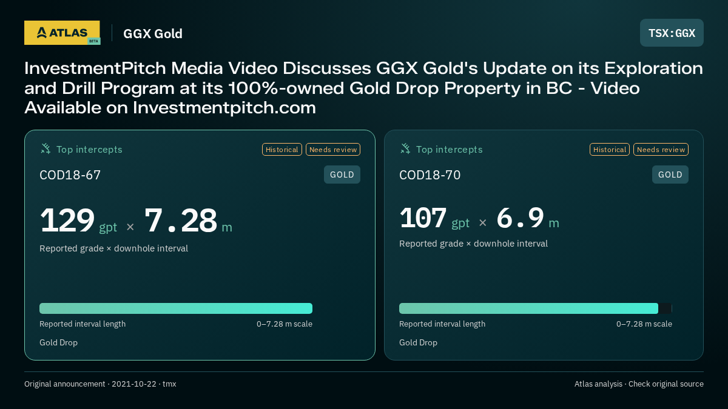The height and width of the screenshot is (409, 728).
Task: Click Original announcement date footer text
Action: coord(100,384)
